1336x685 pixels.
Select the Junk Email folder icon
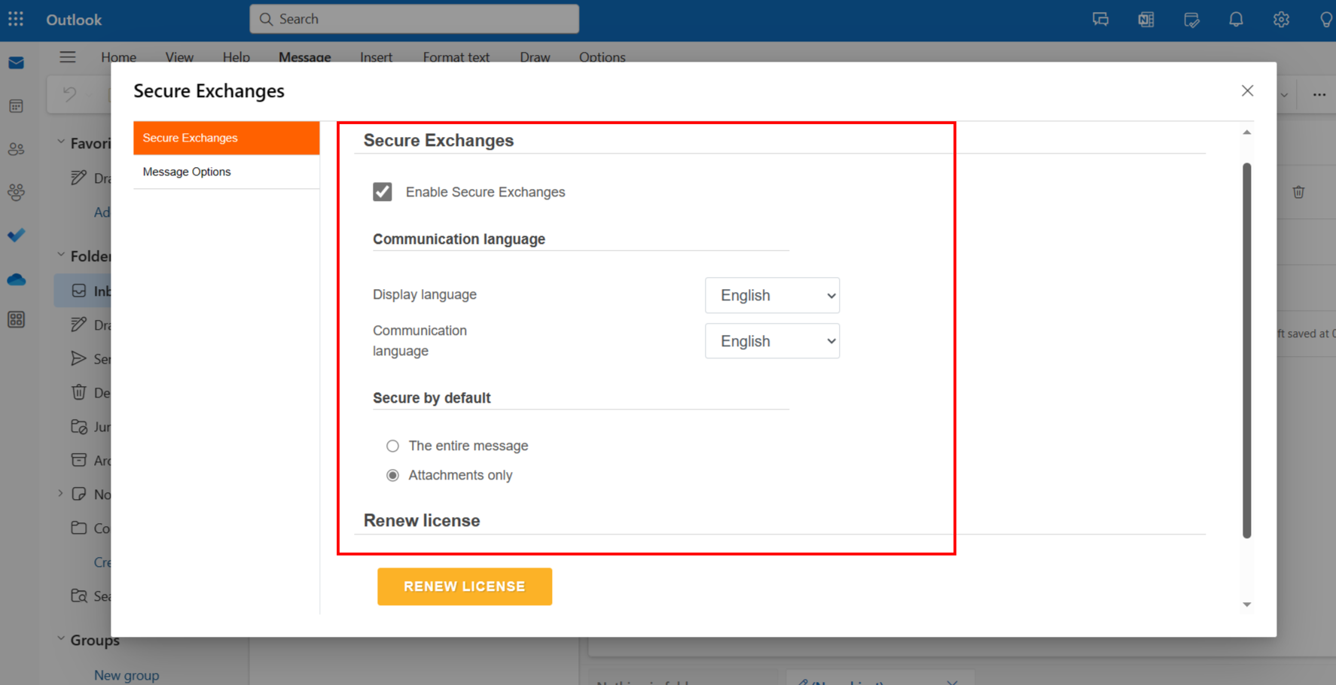pyautogui.click(x=79, y=426)
